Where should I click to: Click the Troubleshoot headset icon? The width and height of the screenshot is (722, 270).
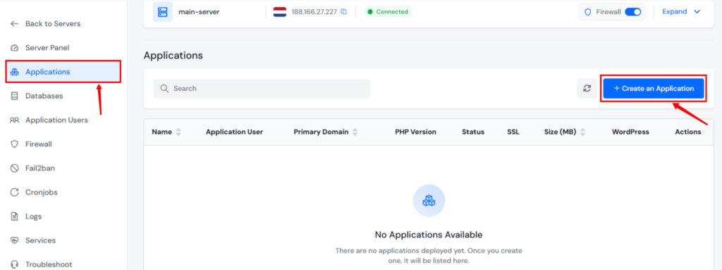[15, 264]
